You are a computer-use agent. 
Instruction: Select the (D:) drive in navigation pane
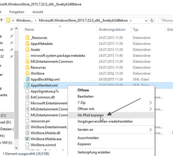coord(6,122)
